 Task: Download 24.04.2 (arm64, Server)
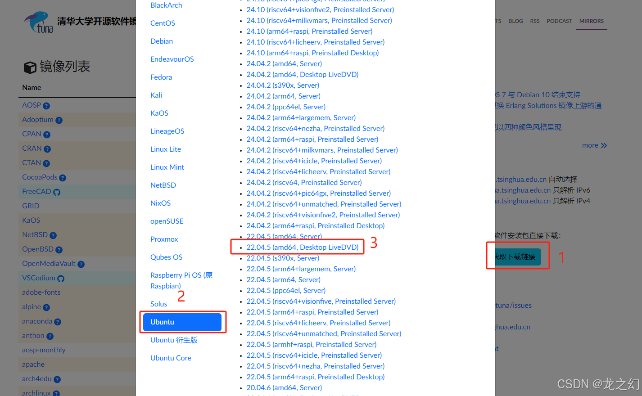pyautogui.click(x=283, y=96)
